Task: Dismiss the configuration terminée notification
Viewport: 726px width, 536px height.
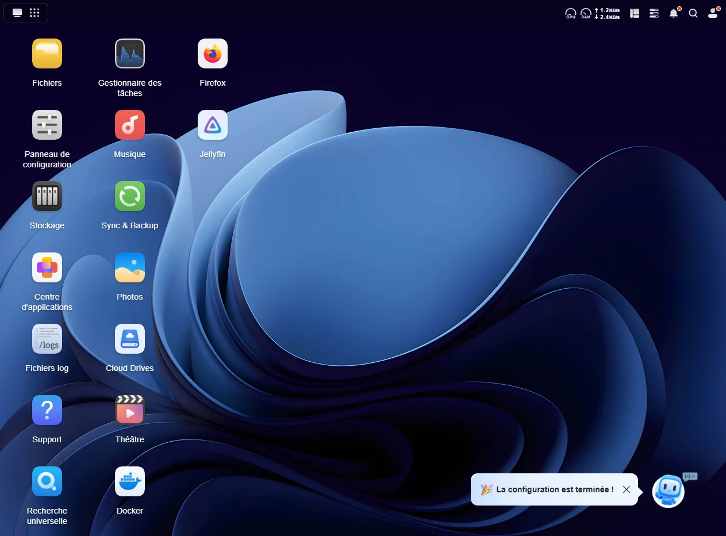Action: [x=627, y=489]
